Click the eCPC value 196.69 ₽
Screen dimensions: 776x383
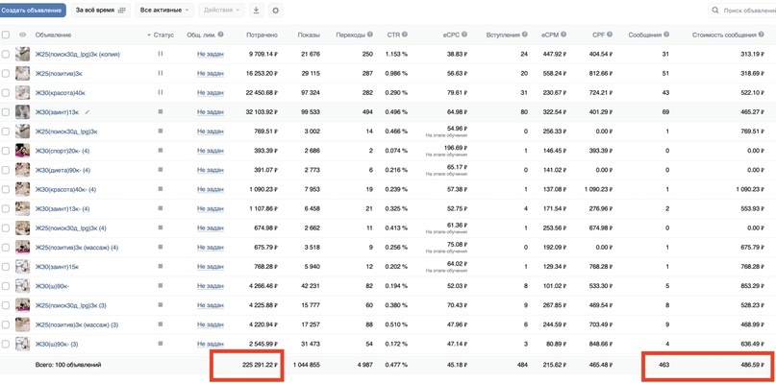455,147
